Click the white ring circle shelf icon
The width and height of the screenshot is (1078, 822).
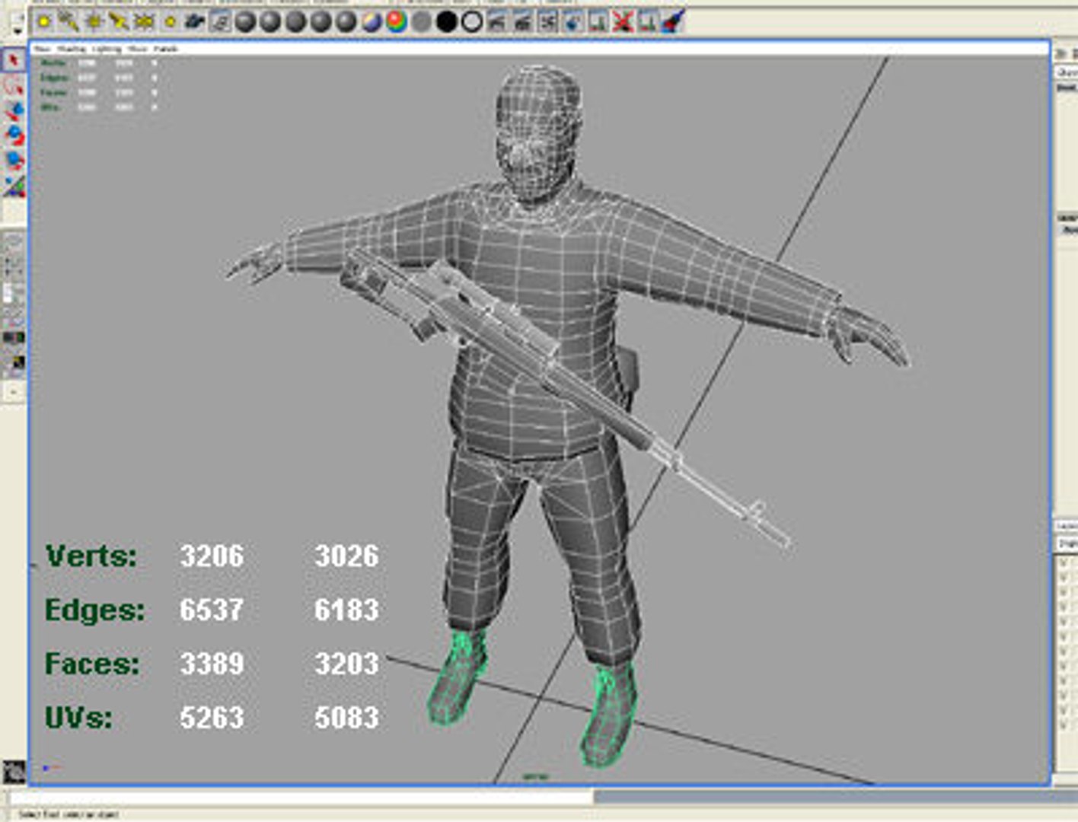point(472,21)
